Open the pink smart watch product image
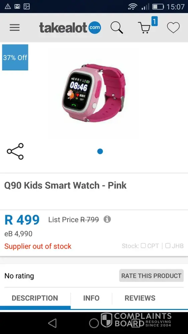This screenshot has width=188, height=334. [93, 93]
